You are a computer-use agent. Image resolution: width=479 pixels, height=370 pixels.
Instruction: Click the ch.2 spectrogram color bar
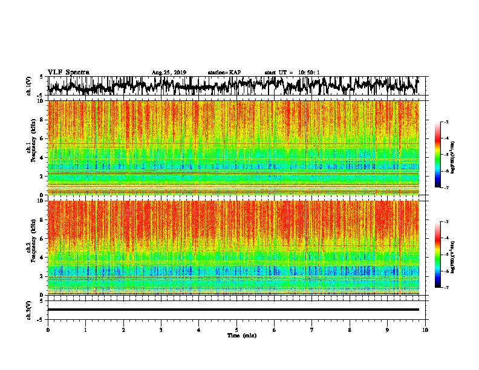[x=437, y=255]
